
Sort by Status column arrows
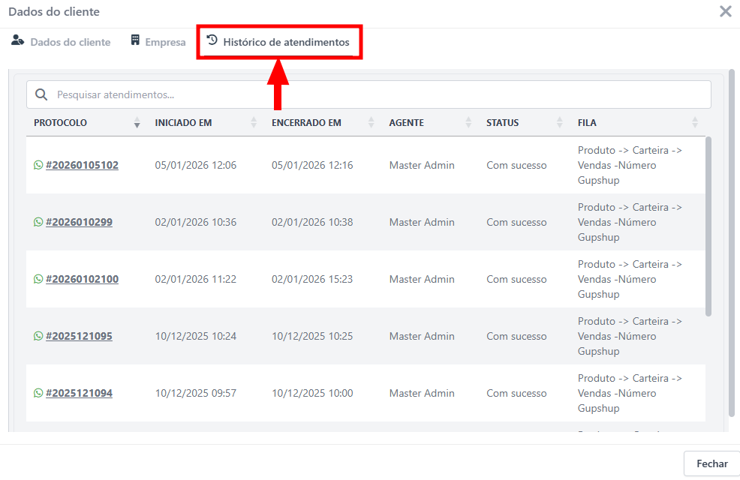coord(560,123)
